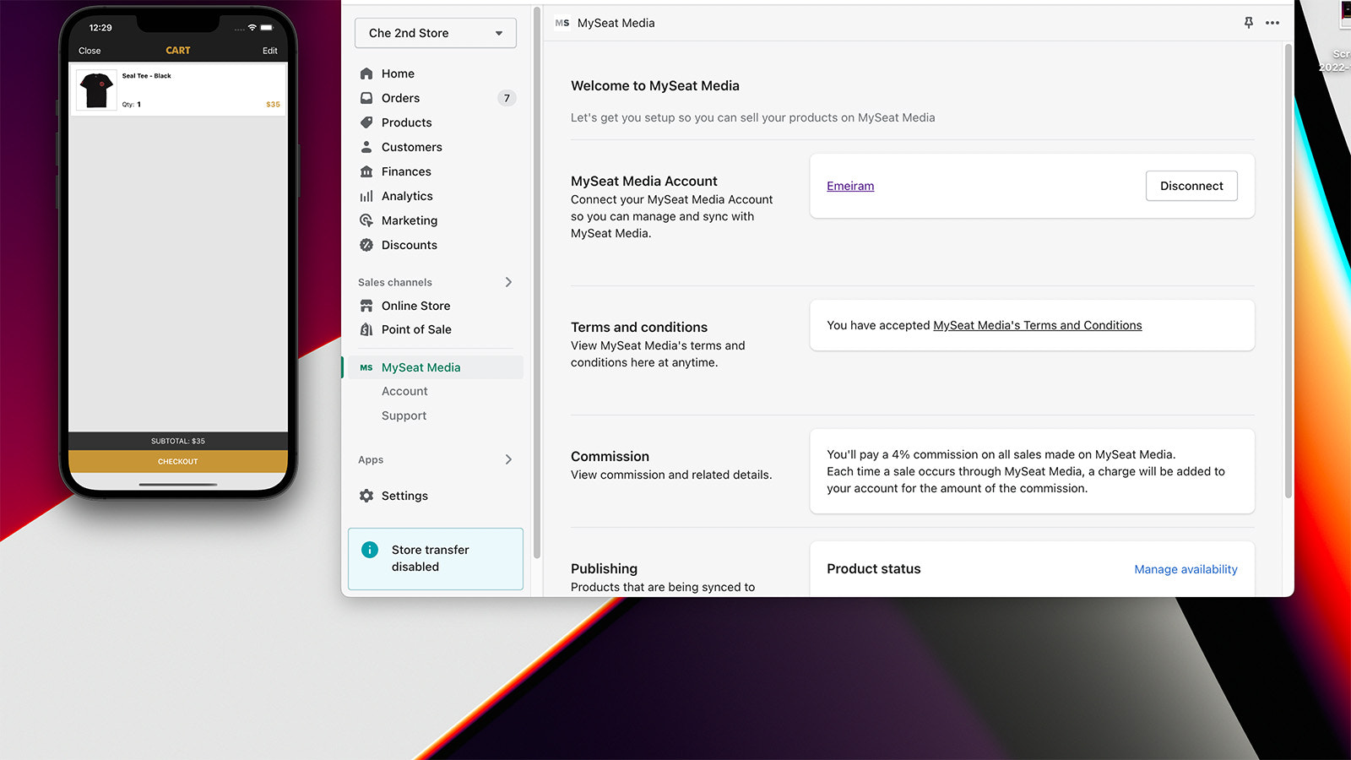Click the Settings gear icon

pos(366,496)
